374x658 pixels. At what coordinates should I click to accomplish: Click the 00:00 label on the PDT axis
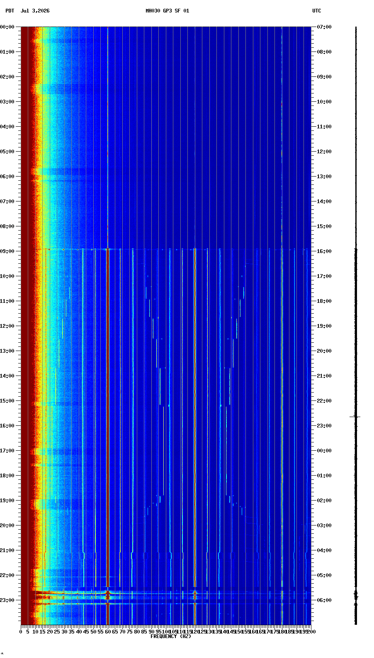(7, 27)
